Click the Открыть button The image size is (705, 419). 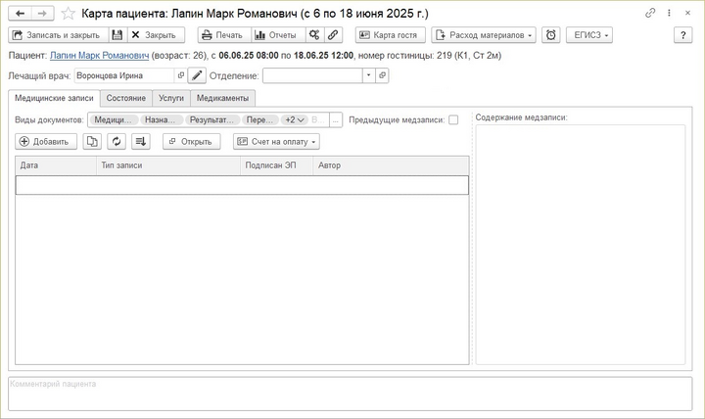click(x=192, y=142)
